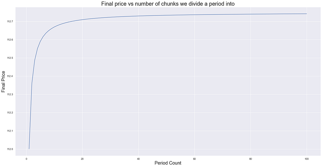The height and width of the screenshot is (167, 322).
Task: Click the "Final Price" y-axis label
Action: tap(4, 81)
